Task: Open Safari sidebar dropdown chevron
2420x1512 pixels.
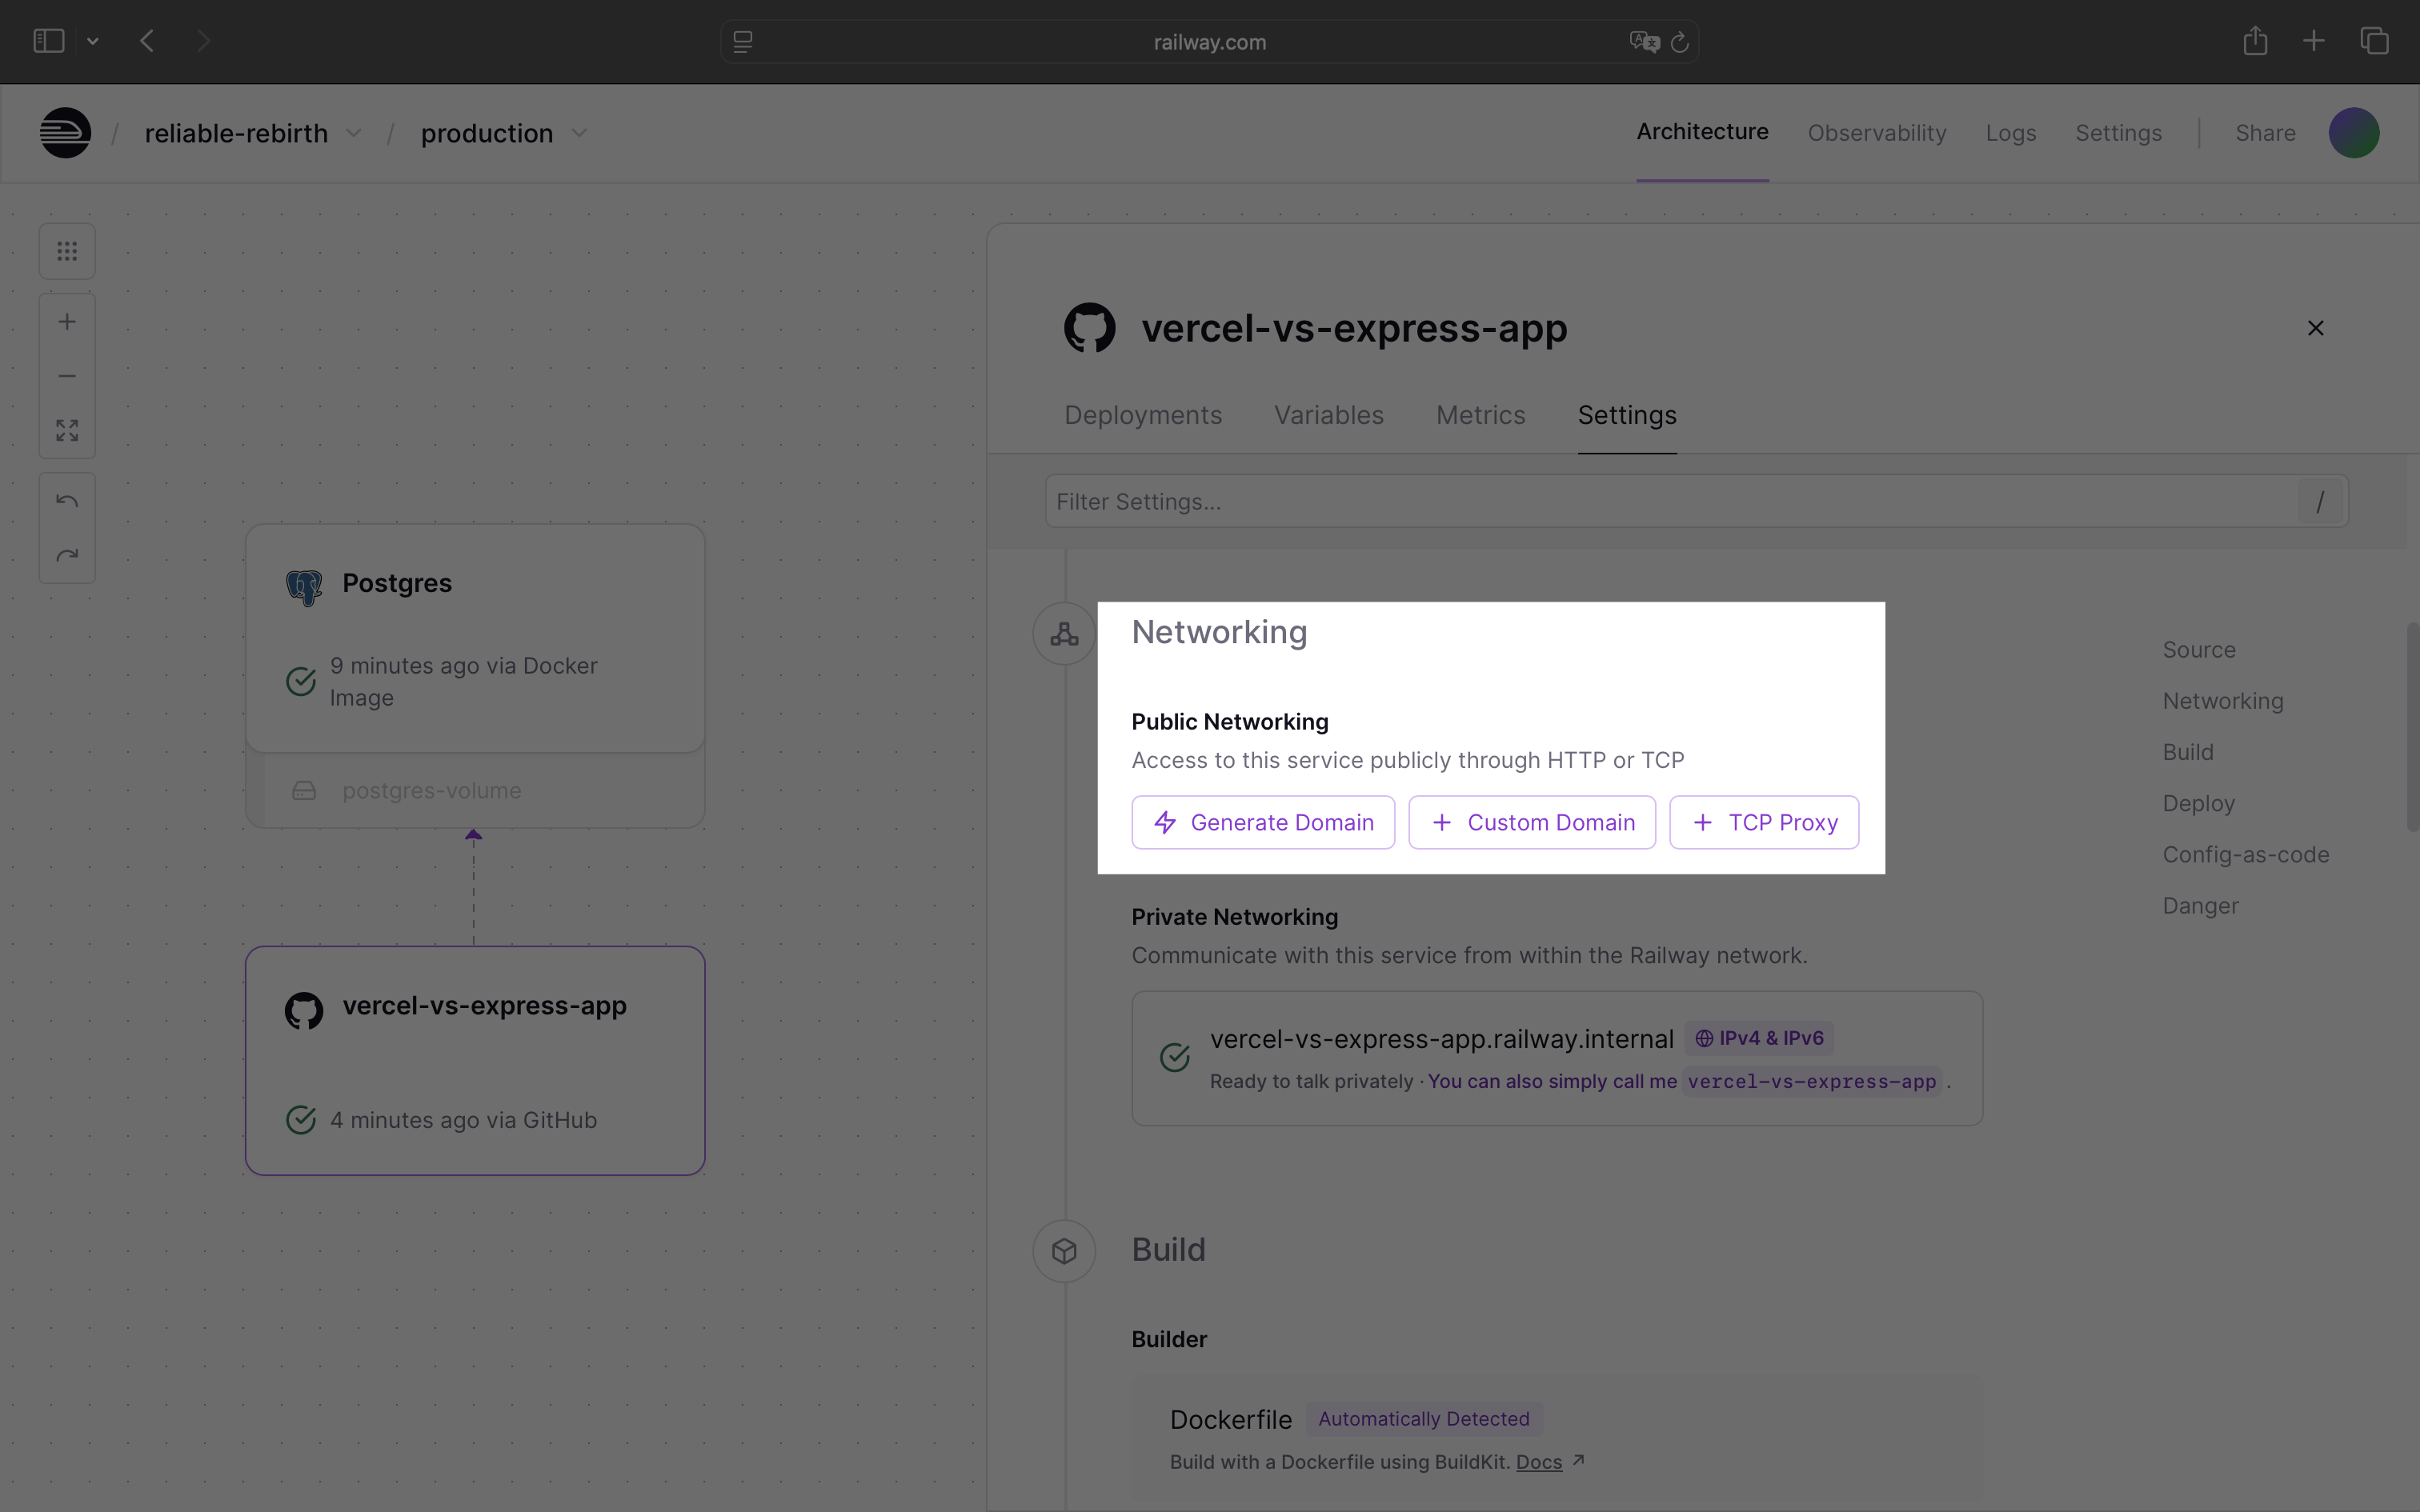Action: tap(93, 41)
